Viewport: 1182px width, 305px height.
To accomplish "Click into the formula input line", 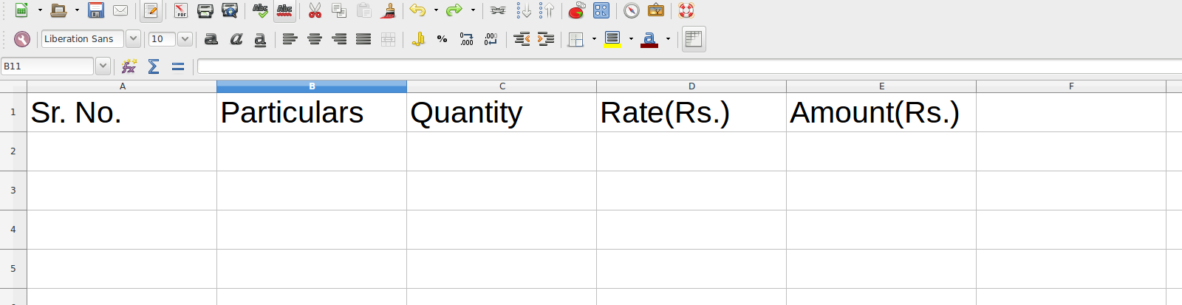I will point(687,66).
